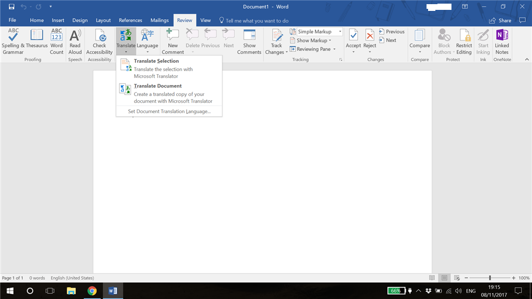
Task: Choose Translate Document from menu
Action: 169,93
